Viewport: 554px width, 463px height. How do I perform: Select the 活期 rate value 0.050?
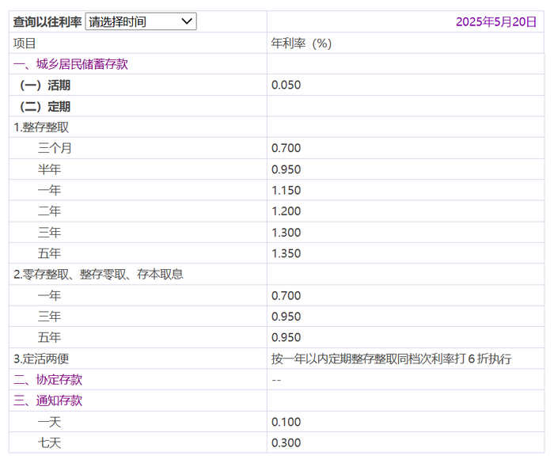point(286,85)
